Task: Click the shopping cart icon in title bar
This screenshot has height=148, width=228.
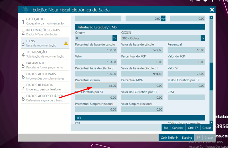Action: pyautogui.click(x=25, y=10)
